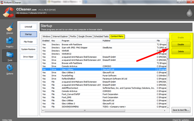Sort by the Publisher column header
The image size is (194, 121).
(x=129, y=41)
